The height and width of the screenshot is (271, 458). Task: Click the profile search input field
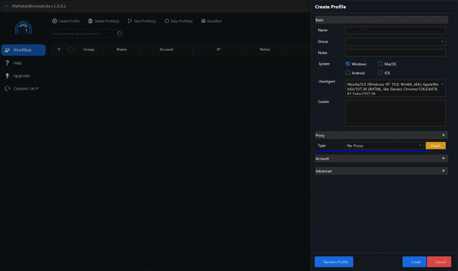(x=87, y=34)
